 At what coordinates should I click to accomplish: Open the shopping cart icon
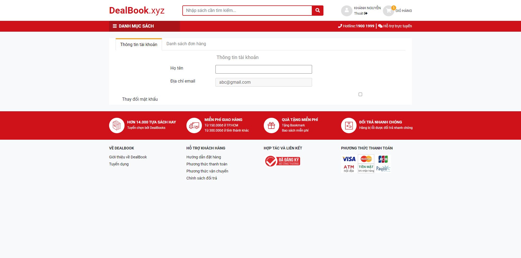(x=389, y=11)
